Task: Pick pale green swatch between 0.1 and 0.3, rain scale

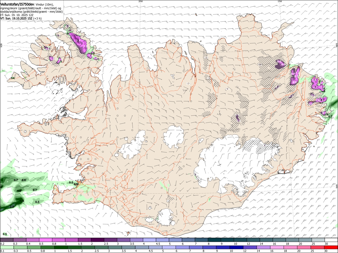Action: click(x=7, y=247)
